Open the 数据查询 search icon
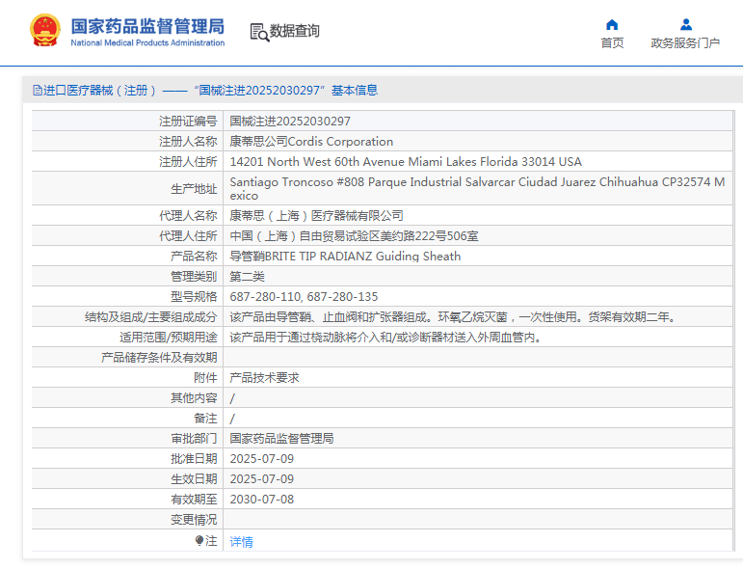This screenshot has height=569, width=743. coord(259,32)
